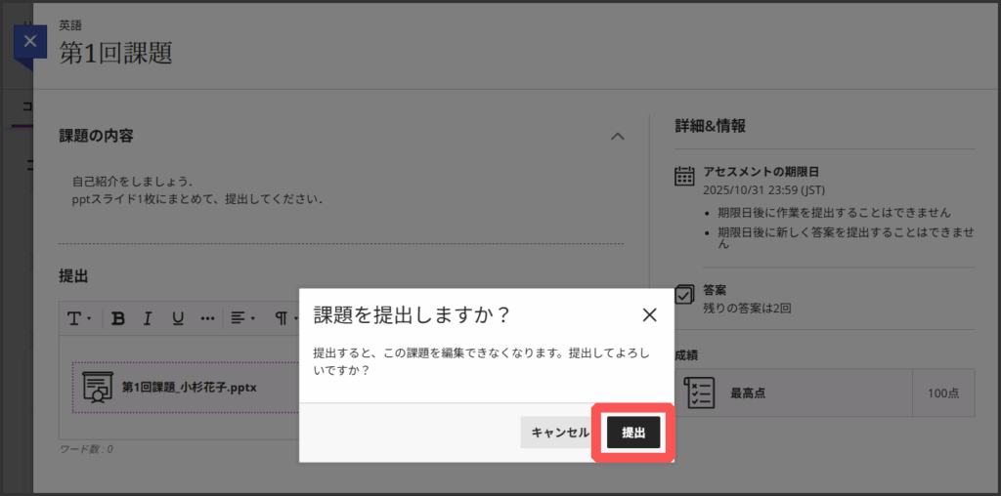Click the paragraph mark icon in toolbar

[x=283, y=318]
